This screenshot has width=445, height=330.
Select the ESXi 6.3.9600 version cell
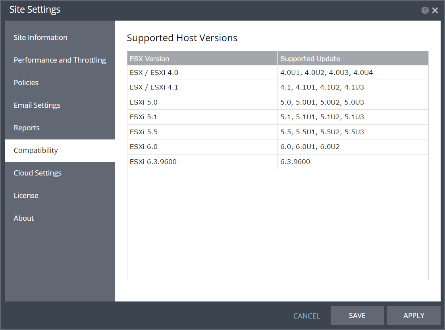pos(202,162)
